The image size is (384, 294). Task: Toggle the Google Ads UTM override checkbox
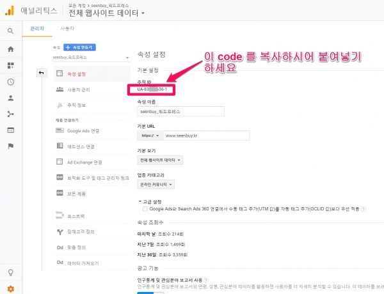(x=145, y=209)
